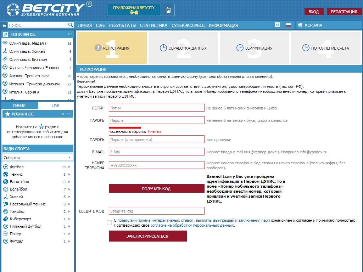The width and height of the screenshot is (363, 272).
Task: Tick the rules agreement checkbox
Action: point(109,222)
